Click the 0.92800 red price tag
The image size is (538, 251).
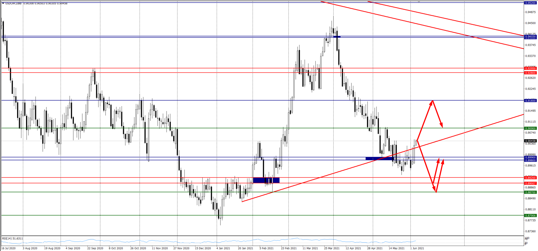coord(530,73)
